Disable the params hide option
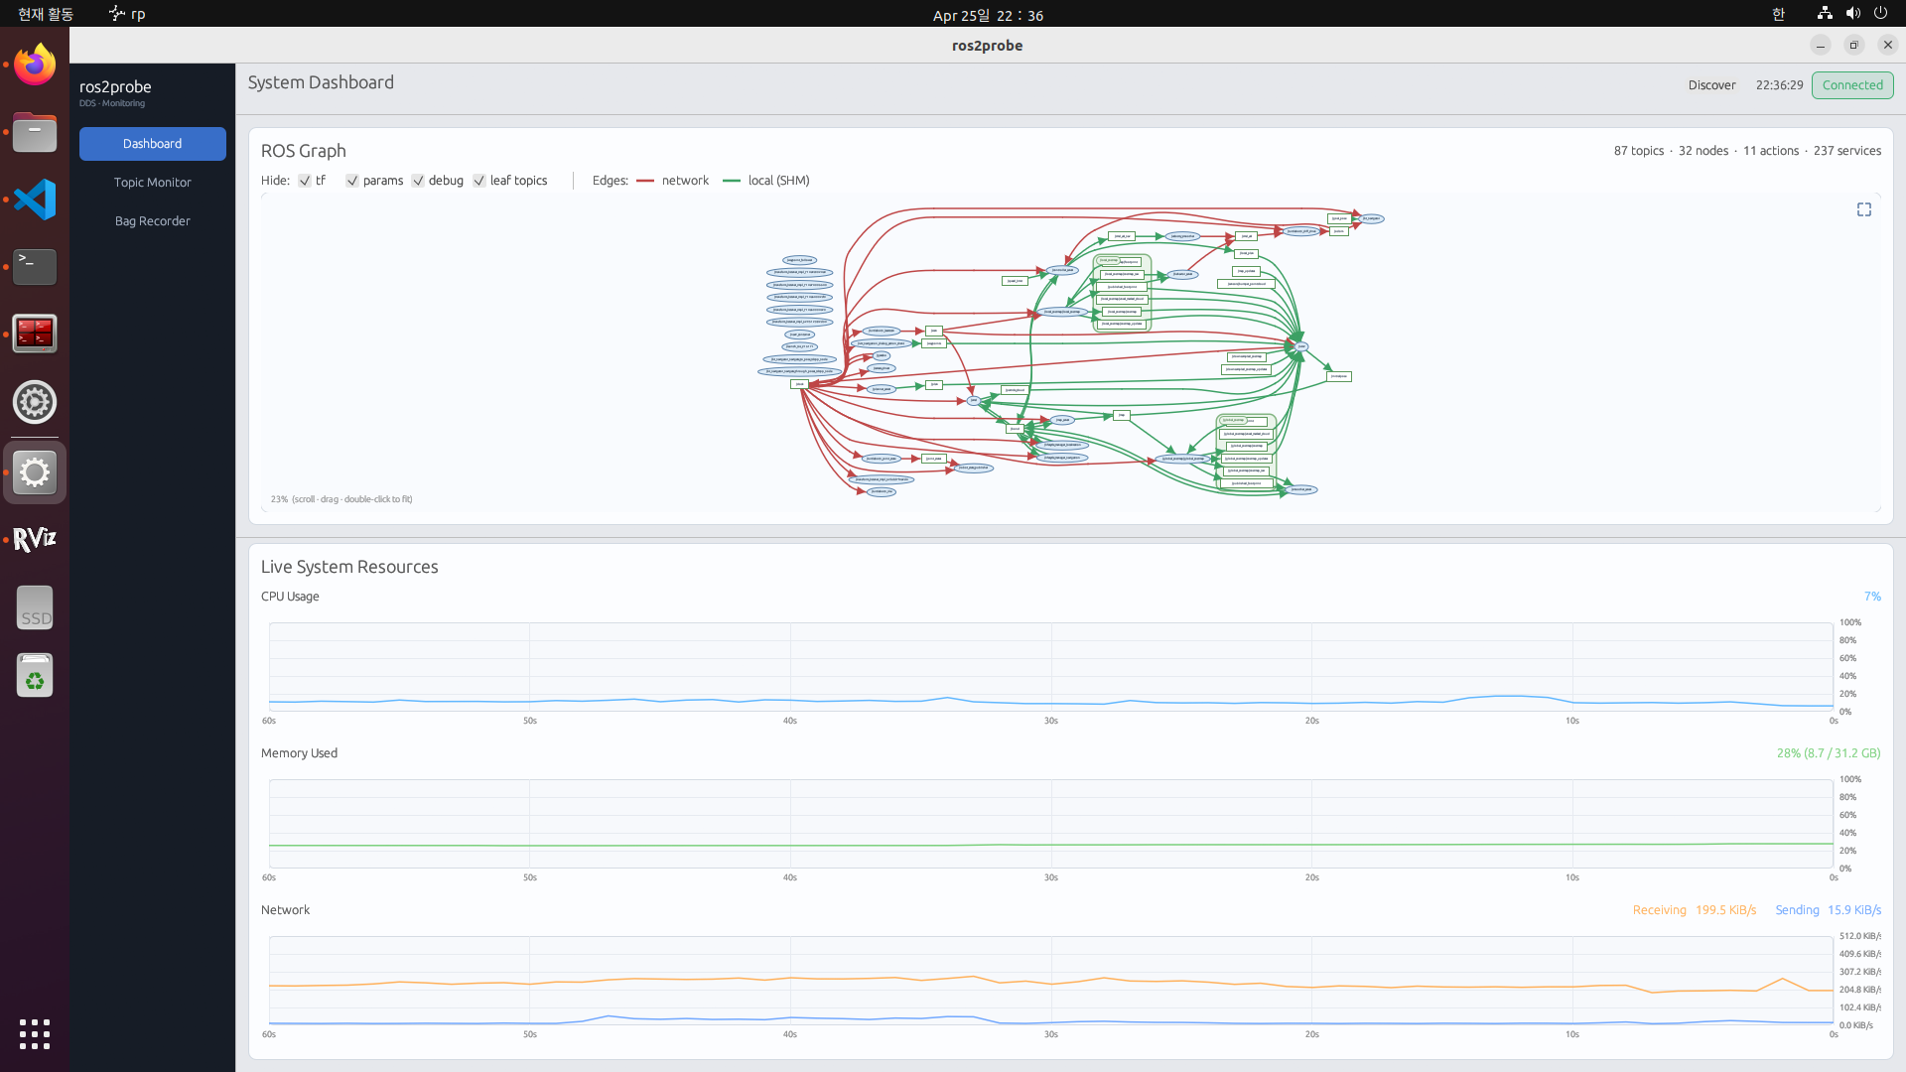1906x1072 pixels. click(x=351, y=181)
